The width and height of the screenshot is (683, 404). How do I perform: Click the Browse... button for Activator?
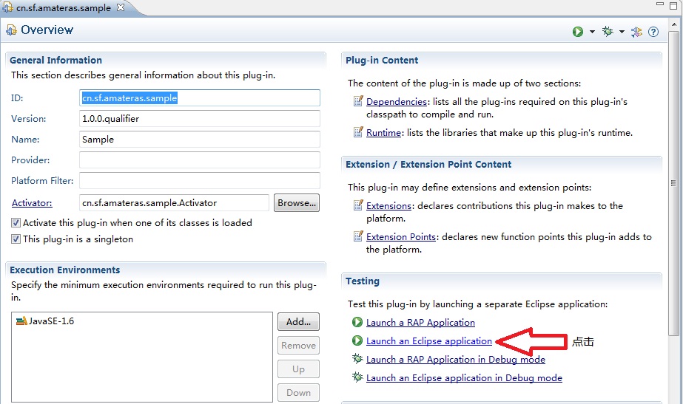point(297,202)
